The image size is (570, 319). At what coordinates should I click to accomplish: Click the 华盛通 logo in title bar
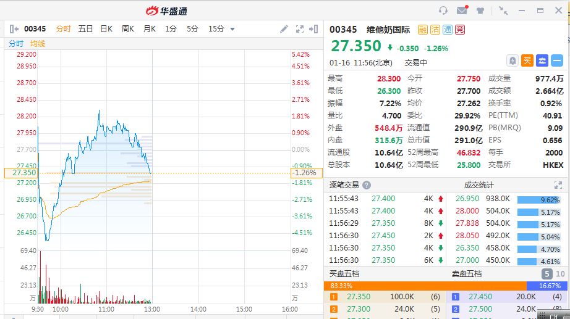click(166, 11)
